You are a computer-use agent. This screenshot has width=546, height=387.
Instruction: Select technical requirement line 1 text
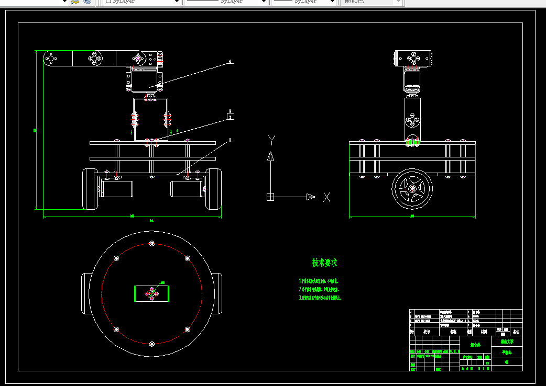[318, 281]
